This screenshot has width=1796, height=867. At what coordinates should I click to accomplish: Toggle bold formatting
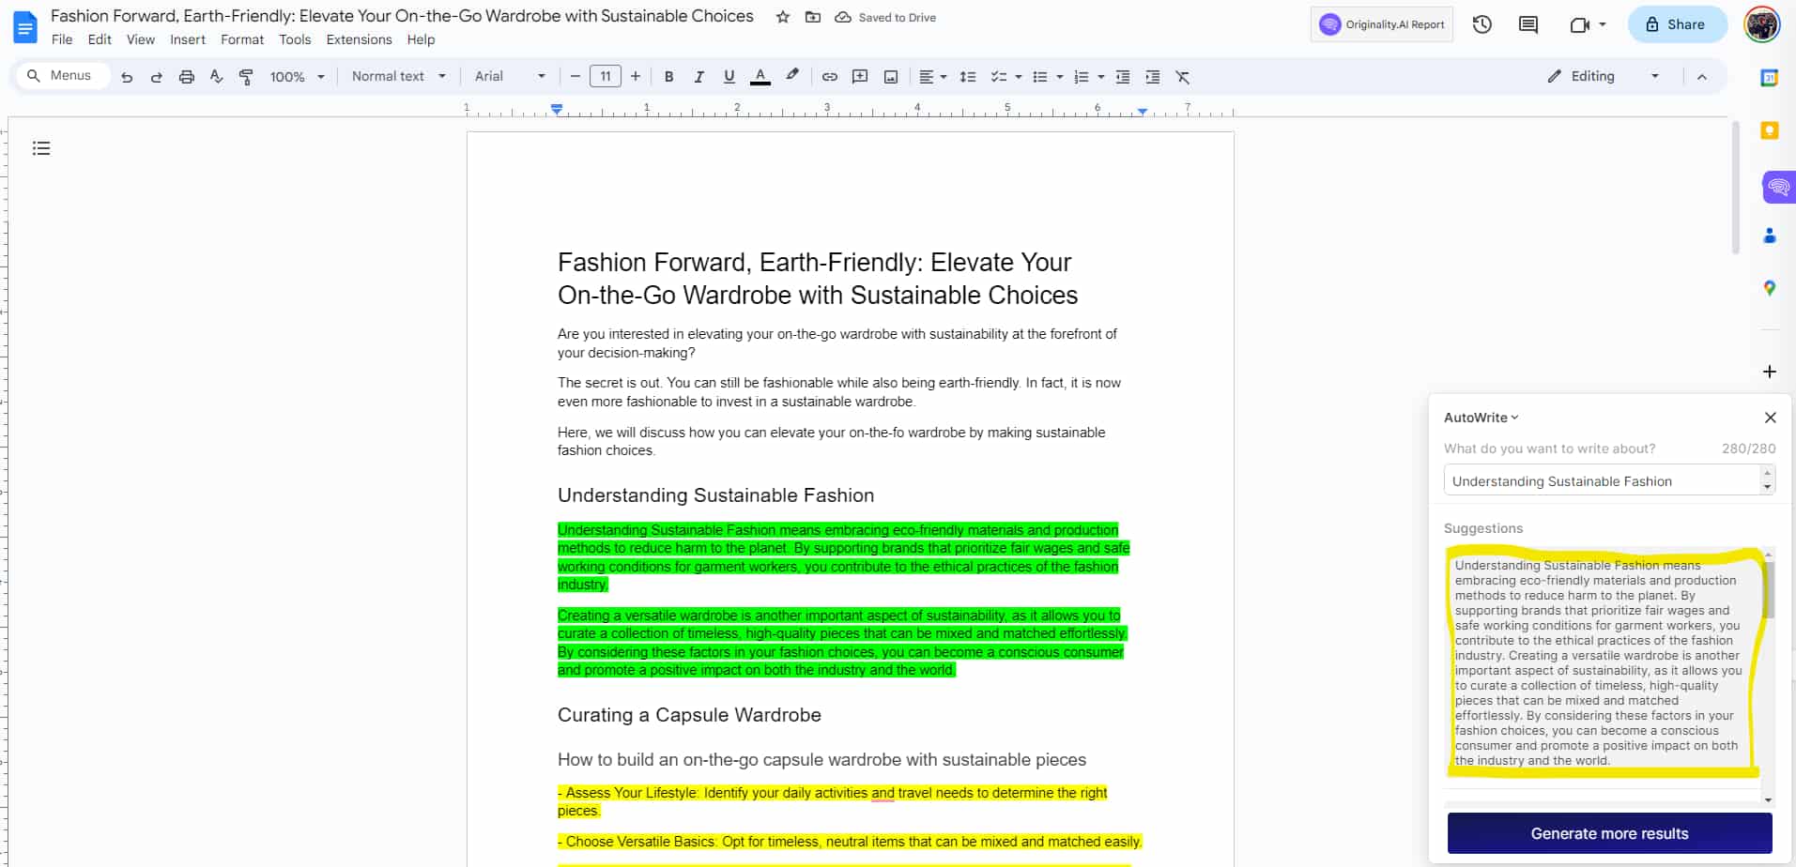(668, 76)
